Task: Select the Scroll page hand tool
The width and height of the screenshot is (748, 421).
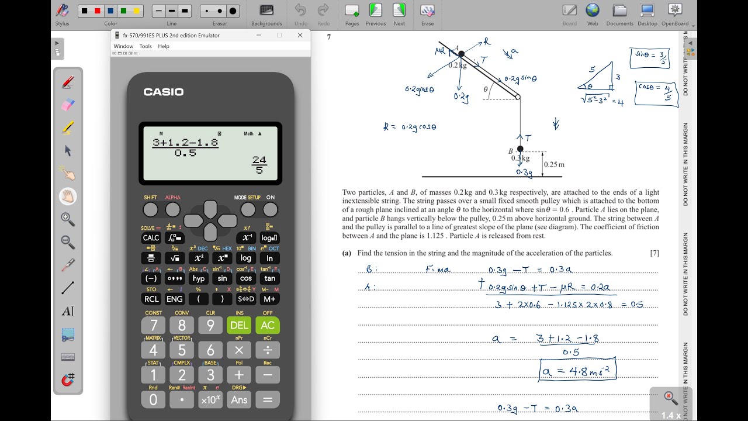Action: [68, 196]
